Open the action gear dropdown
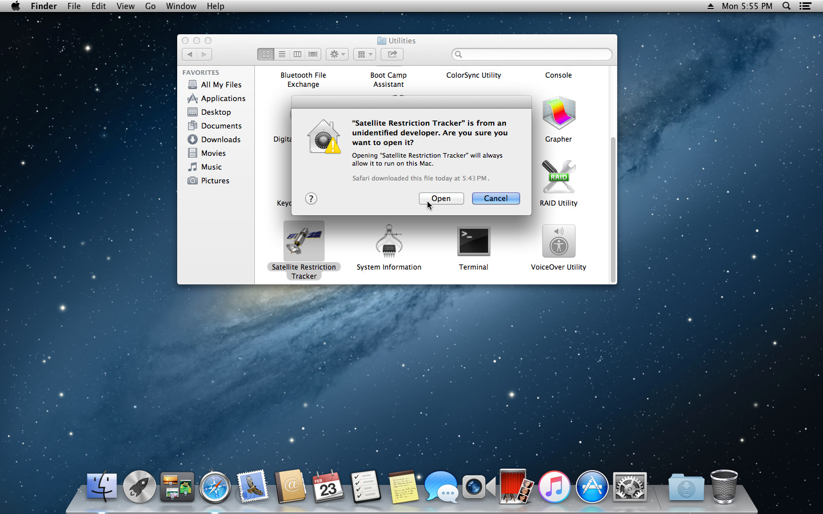 pos(337,54)
